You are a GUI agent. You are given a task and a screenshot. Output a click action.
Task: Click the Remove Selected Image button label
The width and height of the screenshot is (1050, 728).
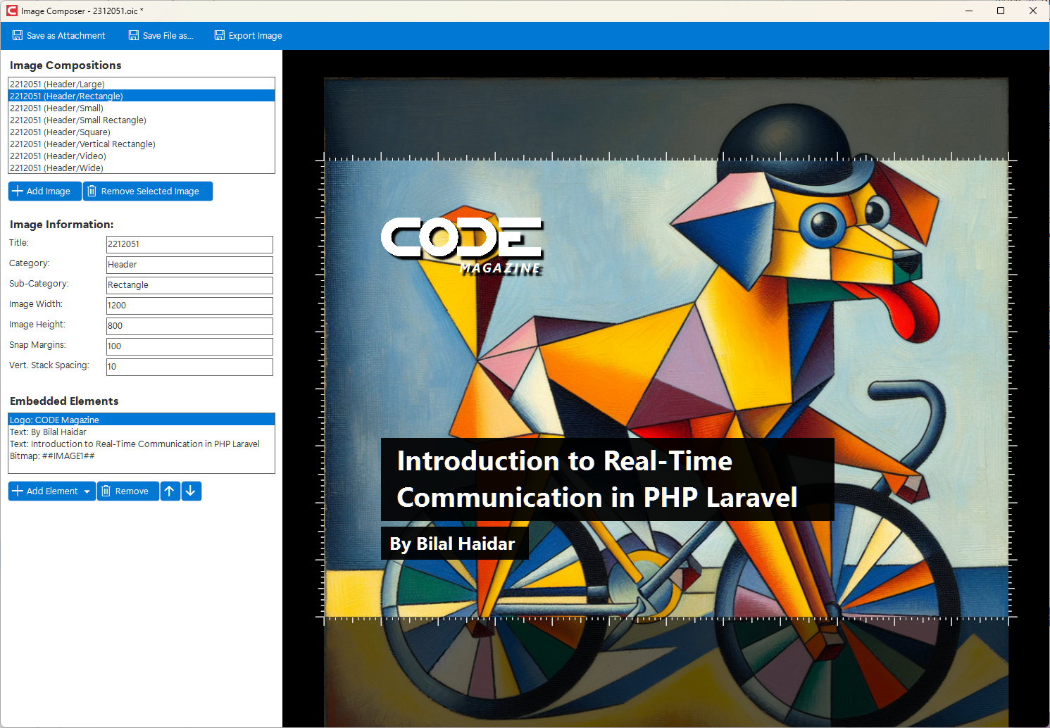150,192
